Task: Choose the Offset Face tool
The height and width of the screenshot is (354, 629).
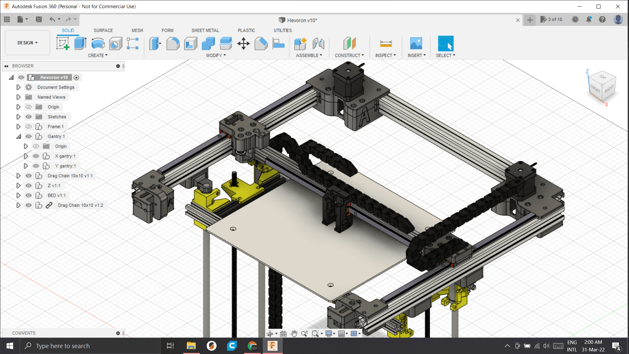Action: pos(226,43)
